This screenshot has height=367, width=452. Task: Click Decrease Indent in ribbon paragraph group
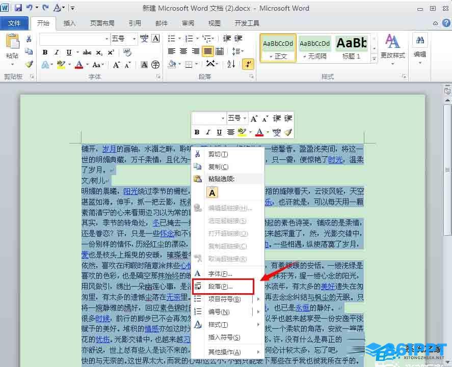[227, 38]
